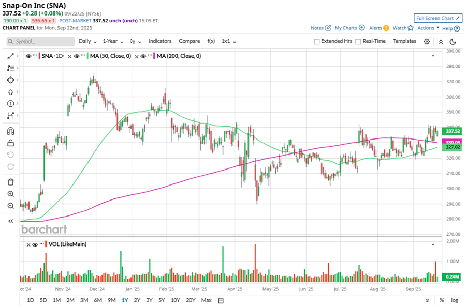Toggle percent scale mode

click(x=442, y=301)
